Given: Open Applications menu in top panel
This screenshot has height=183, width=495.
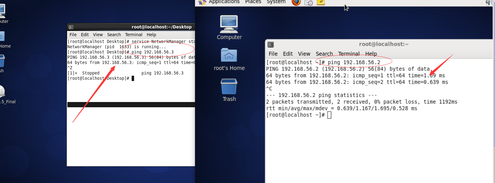Looking at the screenshot, I should click(224, 2).
